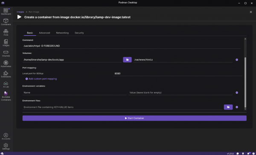This screenshot has height=155, width=256.
Task: Select the Basic tab
Action: 30,33
